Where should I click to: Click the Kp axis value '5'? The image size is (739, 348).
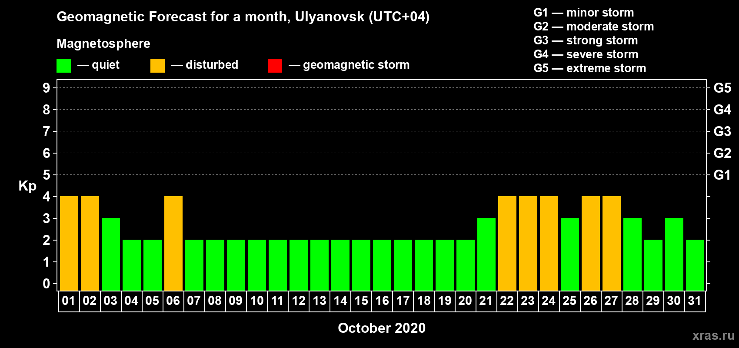47,175
